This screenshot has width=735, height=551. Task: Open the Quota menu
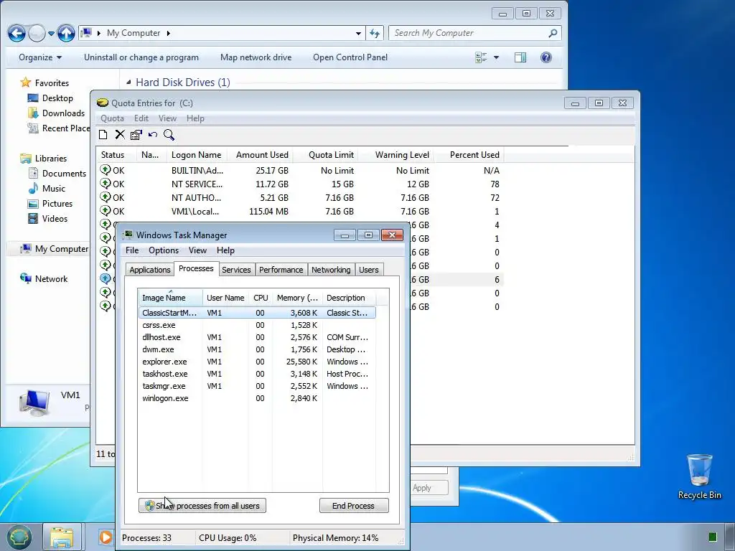(x=112, y=118)
